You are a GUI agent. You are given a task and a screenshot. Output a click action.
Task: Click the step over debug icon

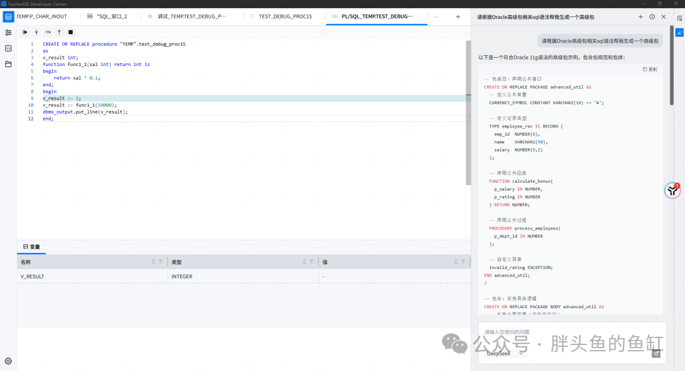[x=48, y=32]
